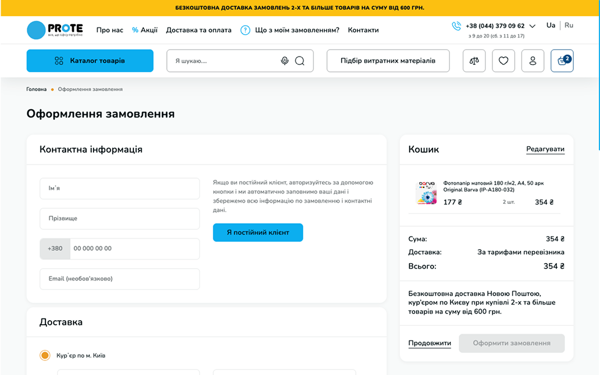Screen dimensions: 600x375
Task: Click the PROTE logo
Action: point(55,30)
